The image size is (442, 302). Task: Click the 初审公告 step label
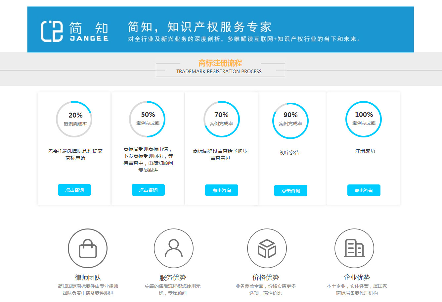[x=290, y=153]
